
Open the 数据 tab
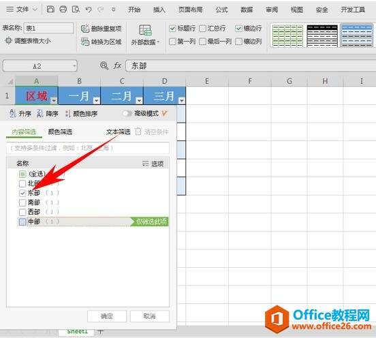tap(247, 10)
